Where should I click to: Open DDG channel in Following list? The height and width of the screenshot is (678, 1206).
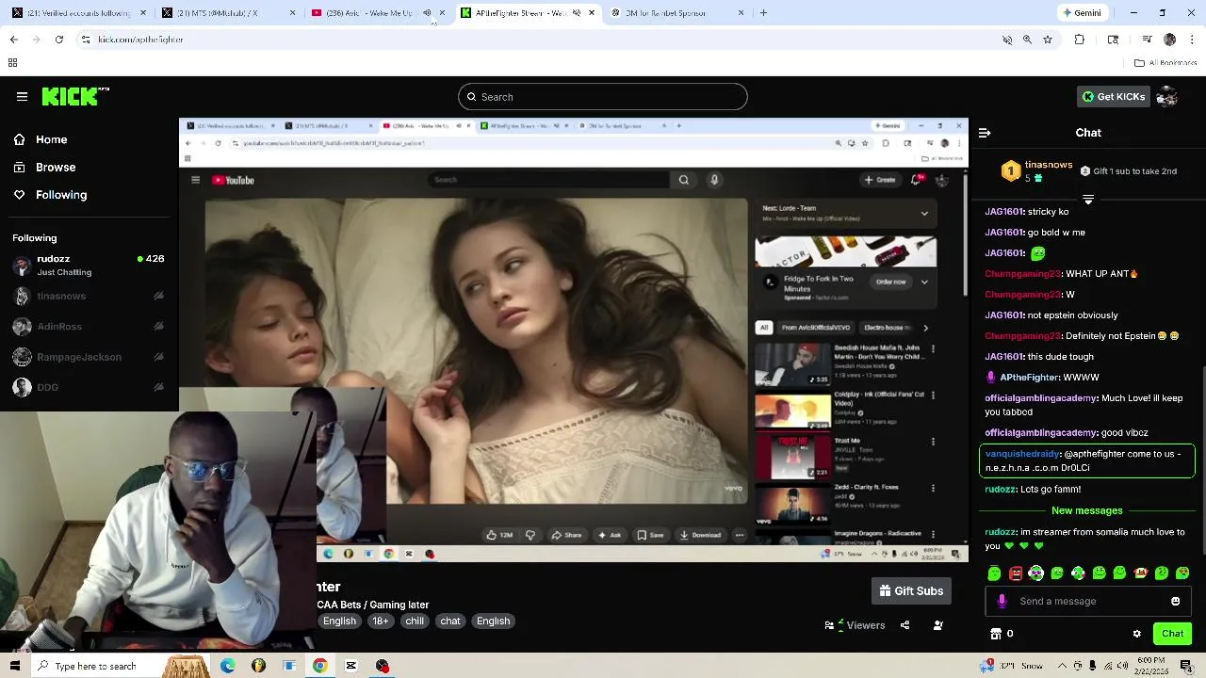(89, 387)
